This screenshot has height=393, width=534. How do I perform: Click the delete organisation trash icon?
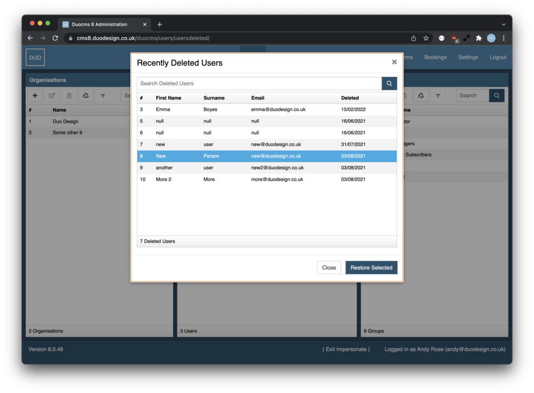tap(69, 96)
